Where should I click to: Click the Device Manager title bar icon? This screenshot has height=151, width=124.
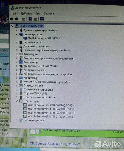[12, 8]
